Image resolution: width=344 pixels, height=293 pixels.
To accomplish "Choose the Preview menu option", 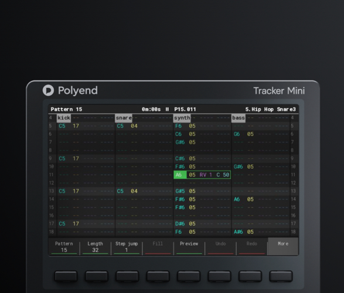I will click(x=189, y=247).
